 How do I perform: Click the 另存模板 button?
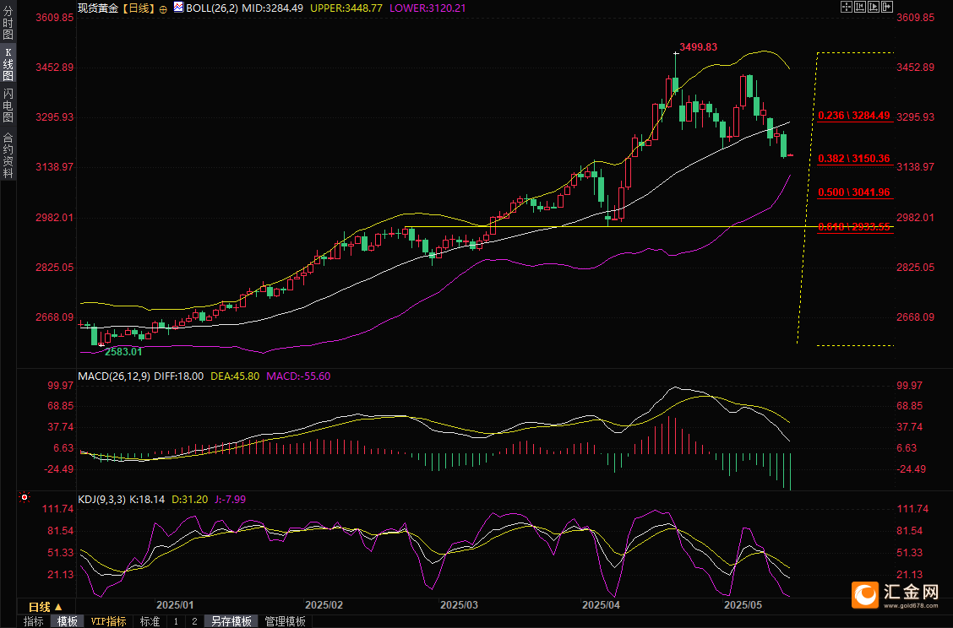click(231, 621)
